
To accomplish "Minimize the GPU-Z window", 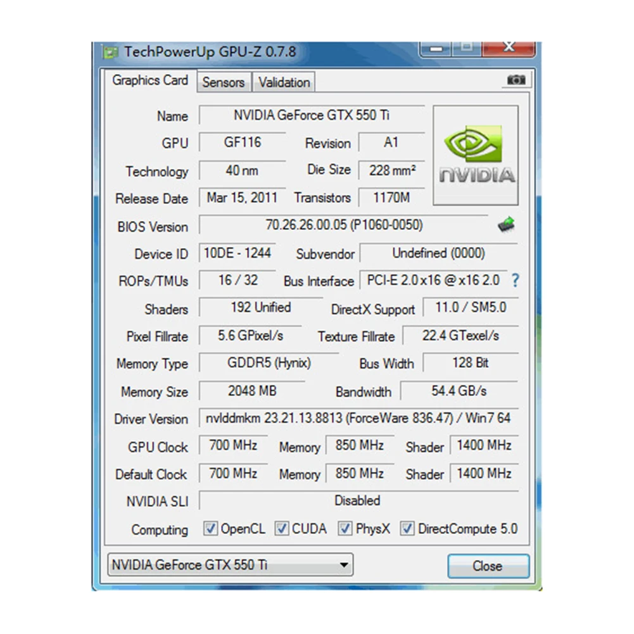I will coord(436,49).
